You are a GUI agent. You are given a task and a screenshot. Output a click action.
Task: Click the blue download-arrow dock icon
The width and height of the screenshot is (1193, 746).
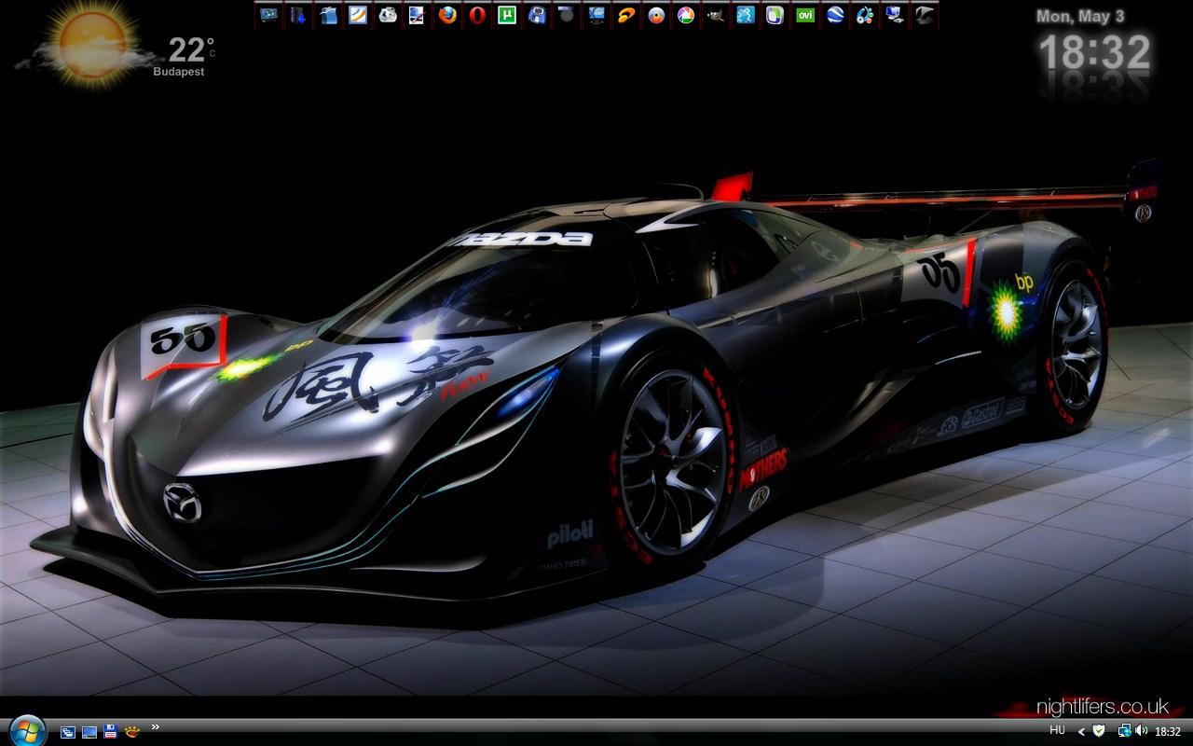click(x=298, y=15)
